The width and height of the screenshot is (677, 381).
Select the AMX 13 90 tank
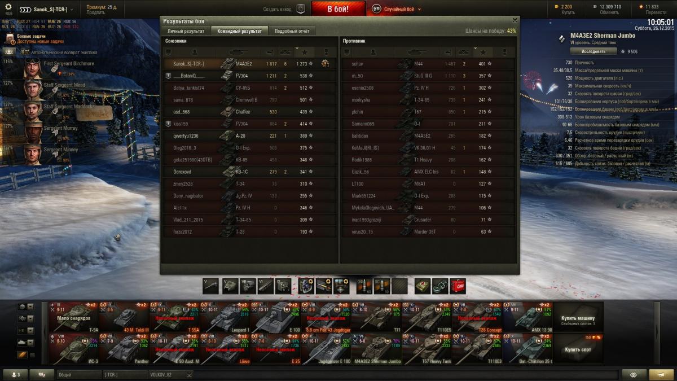[527, 317]
